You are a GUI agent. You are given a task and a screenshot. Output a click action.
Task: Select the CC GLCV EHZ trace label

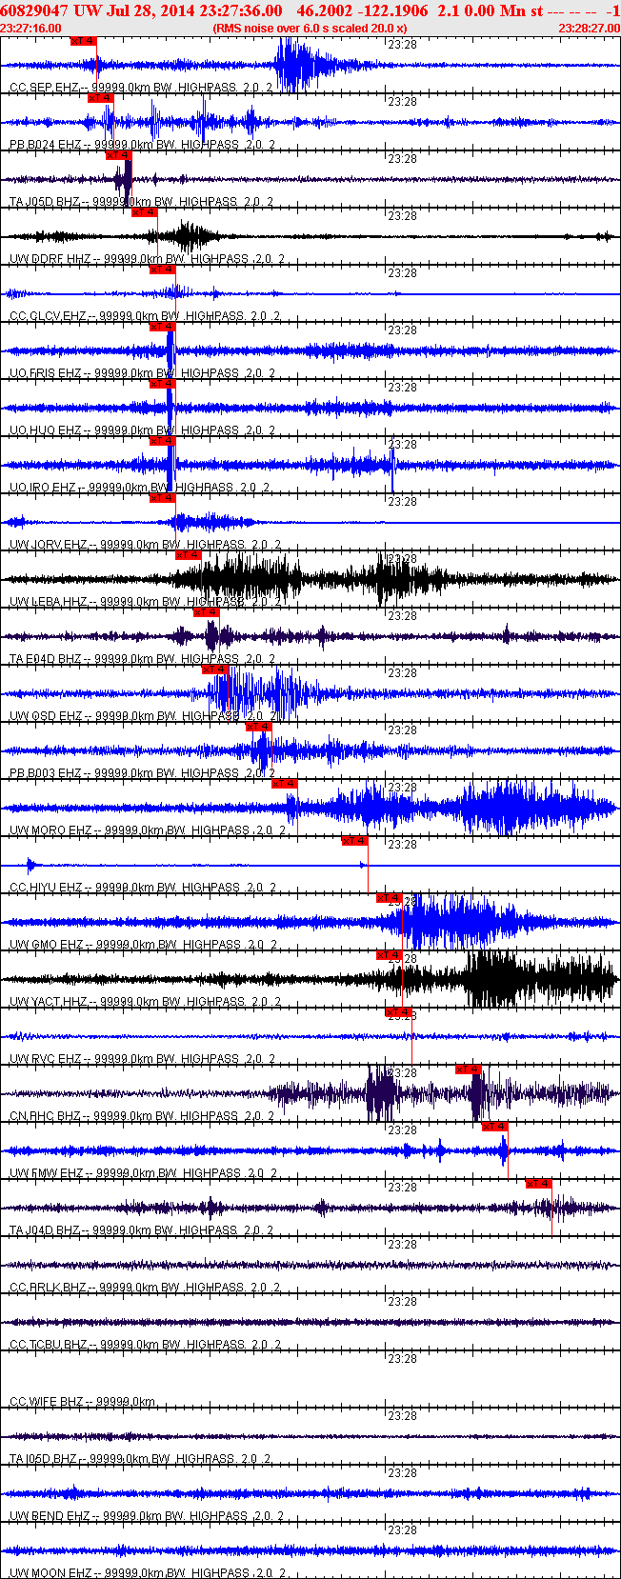145,316
